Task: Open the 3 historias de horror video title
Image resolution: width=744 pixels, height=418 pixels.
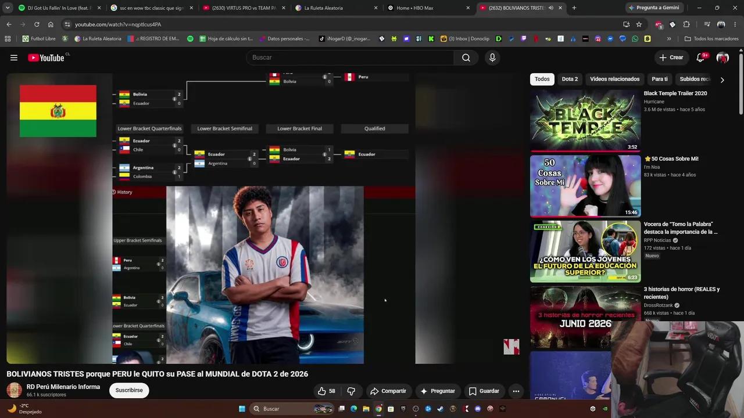Action: pos(681,293)
